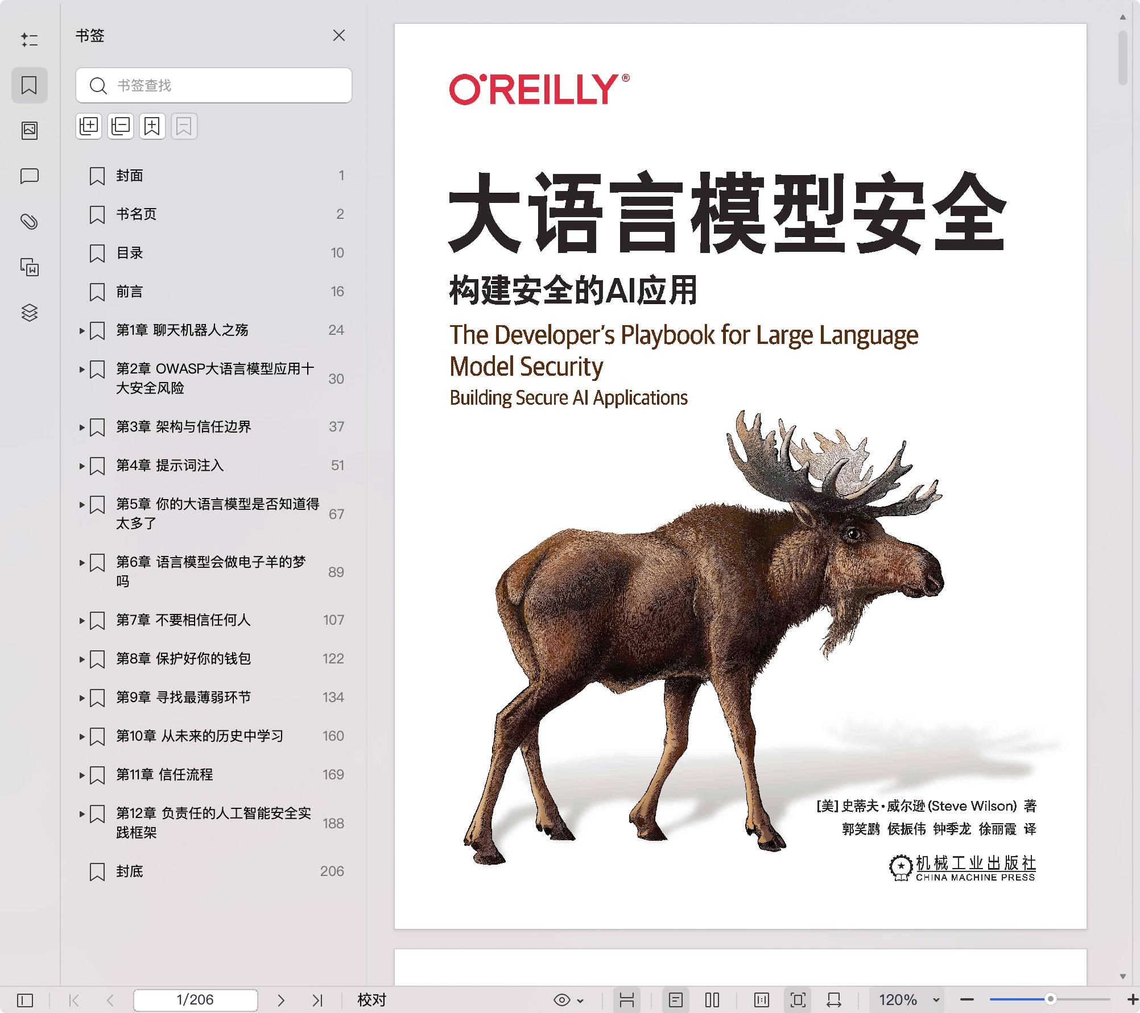Open the eye protection mode dropdown
The width and height of the screenshot is (1140, 1013).
pos(580,1000)
